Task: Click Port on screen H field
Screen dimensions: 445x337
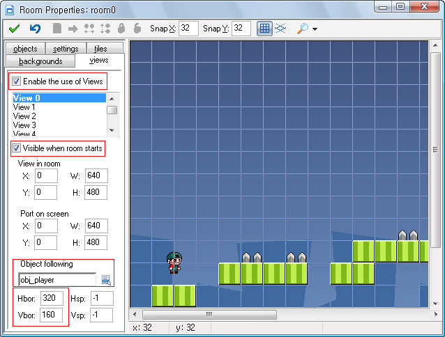Action: tap(96, 242)
